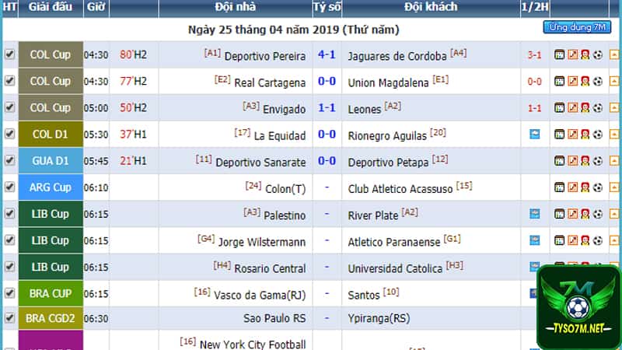Open calendar-chart icon for Deportivo Sanarate match
622x350 pixels.
click(559, 161)
